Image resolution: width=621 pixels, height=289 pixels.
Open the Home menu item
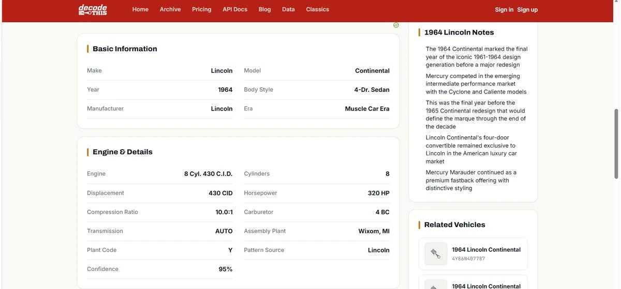140,9
